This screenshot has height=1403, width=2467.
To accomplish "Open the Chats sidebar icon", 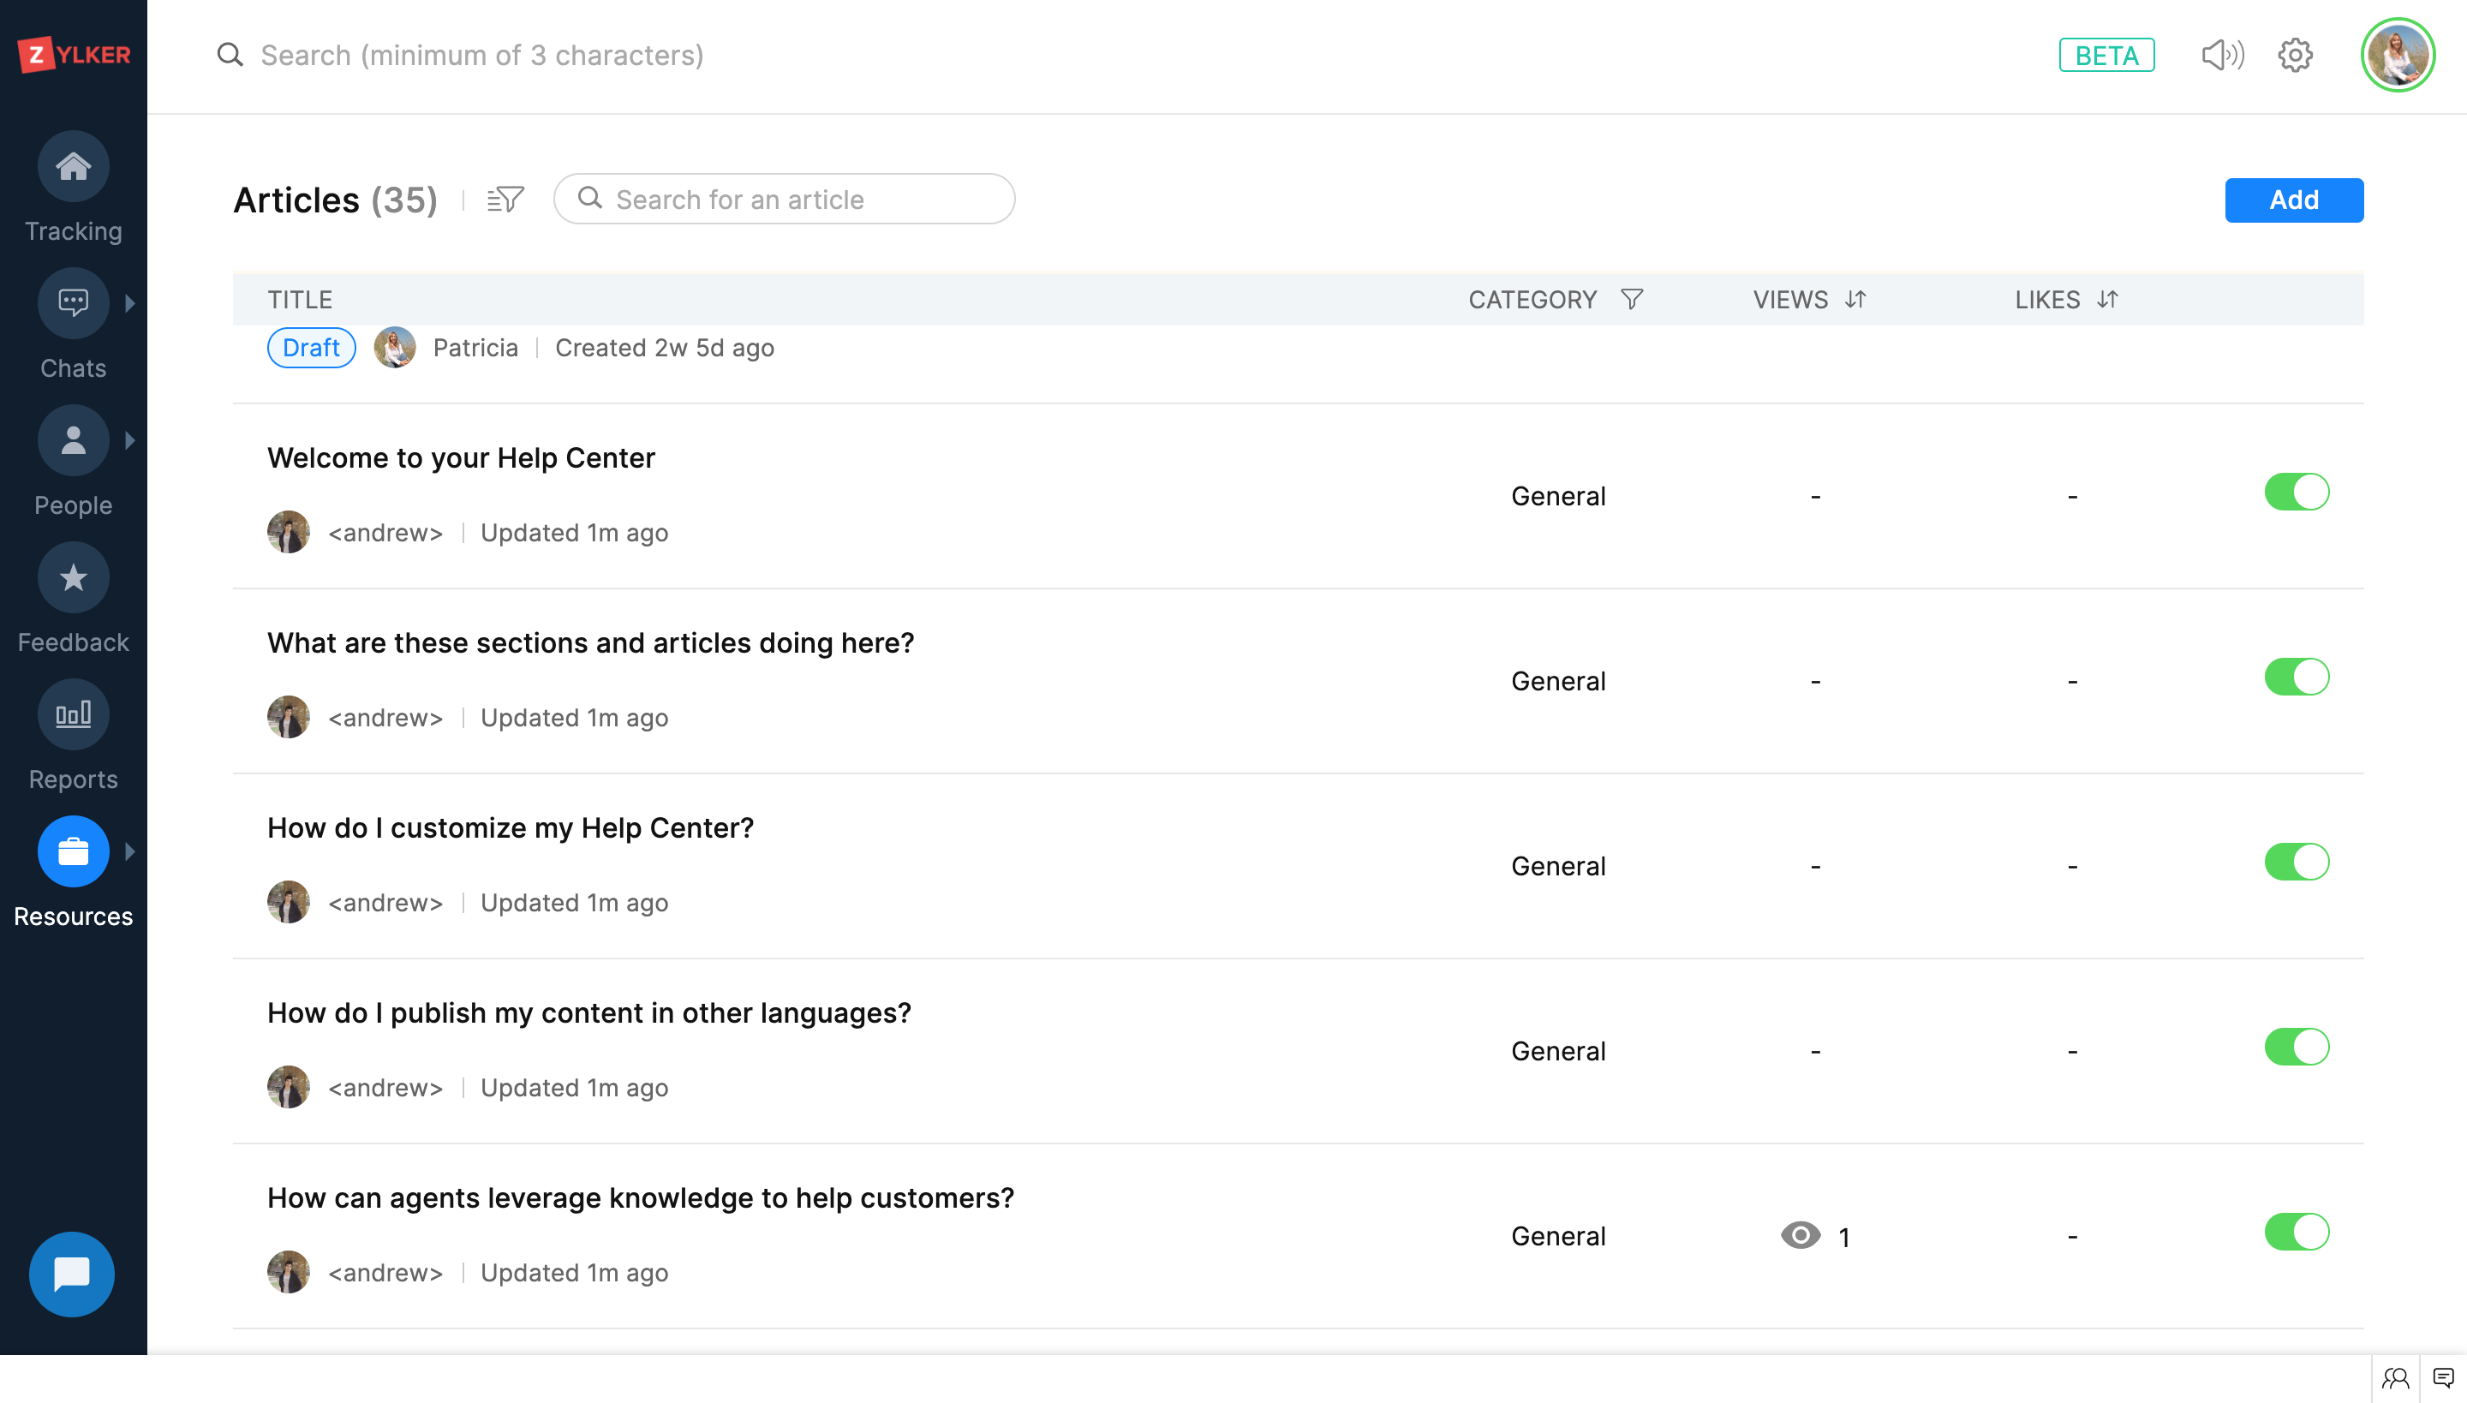I will [74, 303].
